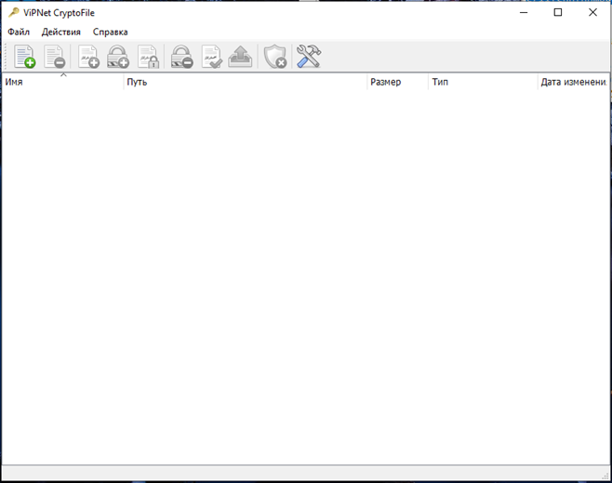Click the Тип column header
The image size is (612, 483).
click(482, 83)
